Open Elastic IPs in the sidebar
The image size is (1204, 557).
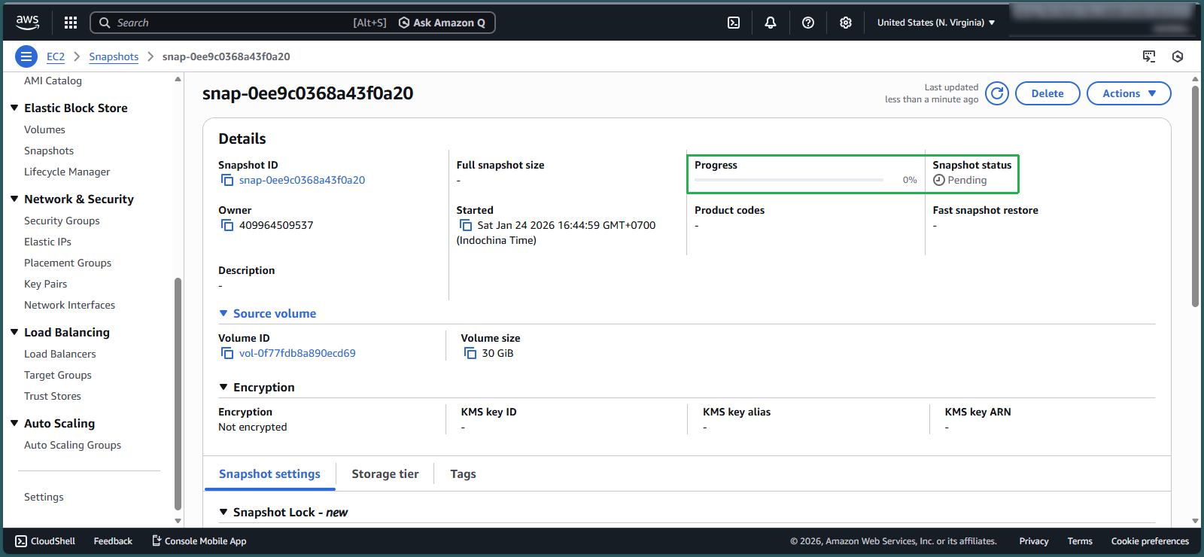tap(47, 242)
